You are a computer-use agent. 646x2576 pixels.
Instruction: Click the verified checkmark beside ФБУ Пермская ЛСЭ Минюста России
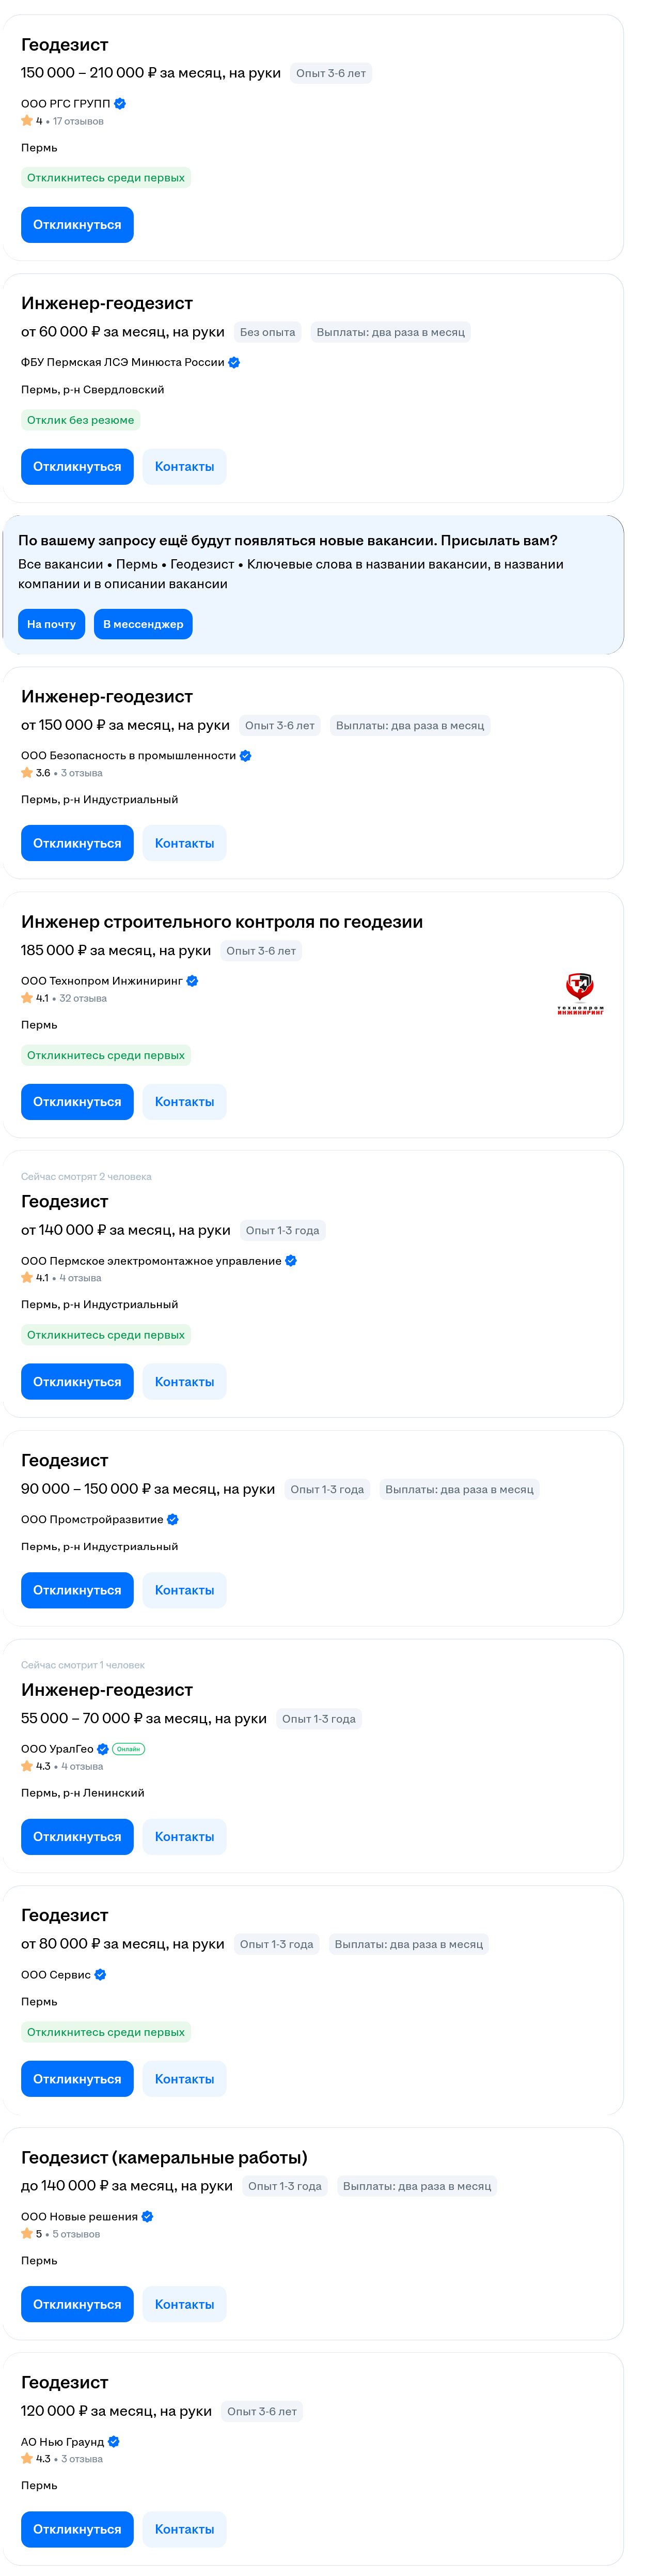[x=233, y=362]
